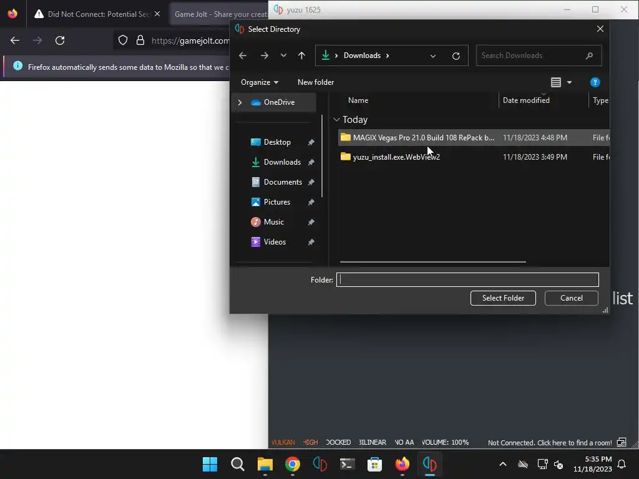Image resolution: width=639 pixels, height=479 pixels.
Task: Toggle HIGH GPU accuracy in yuzu
Action: click(x=310, y=442)
